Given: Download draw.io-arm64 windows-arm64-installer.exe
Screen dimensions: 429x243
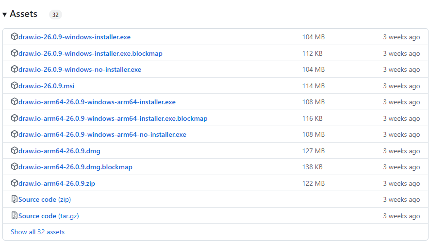Looking at the screenshot, I should point(97,102).
